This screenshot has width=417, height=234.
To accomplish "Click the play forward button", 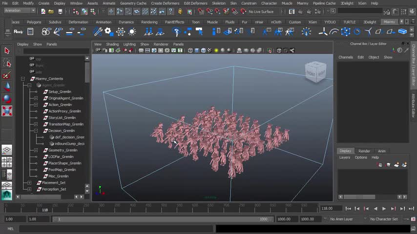I will pos(384,209).
